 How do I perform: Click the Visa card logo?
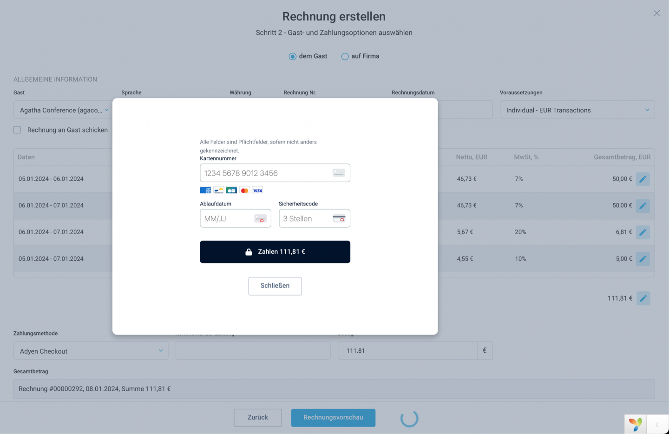pos(257,190)
